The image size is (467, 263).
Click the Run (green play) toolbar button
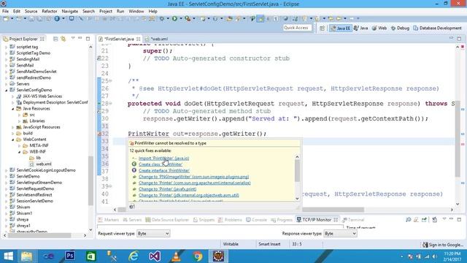[x=174, y=18]
